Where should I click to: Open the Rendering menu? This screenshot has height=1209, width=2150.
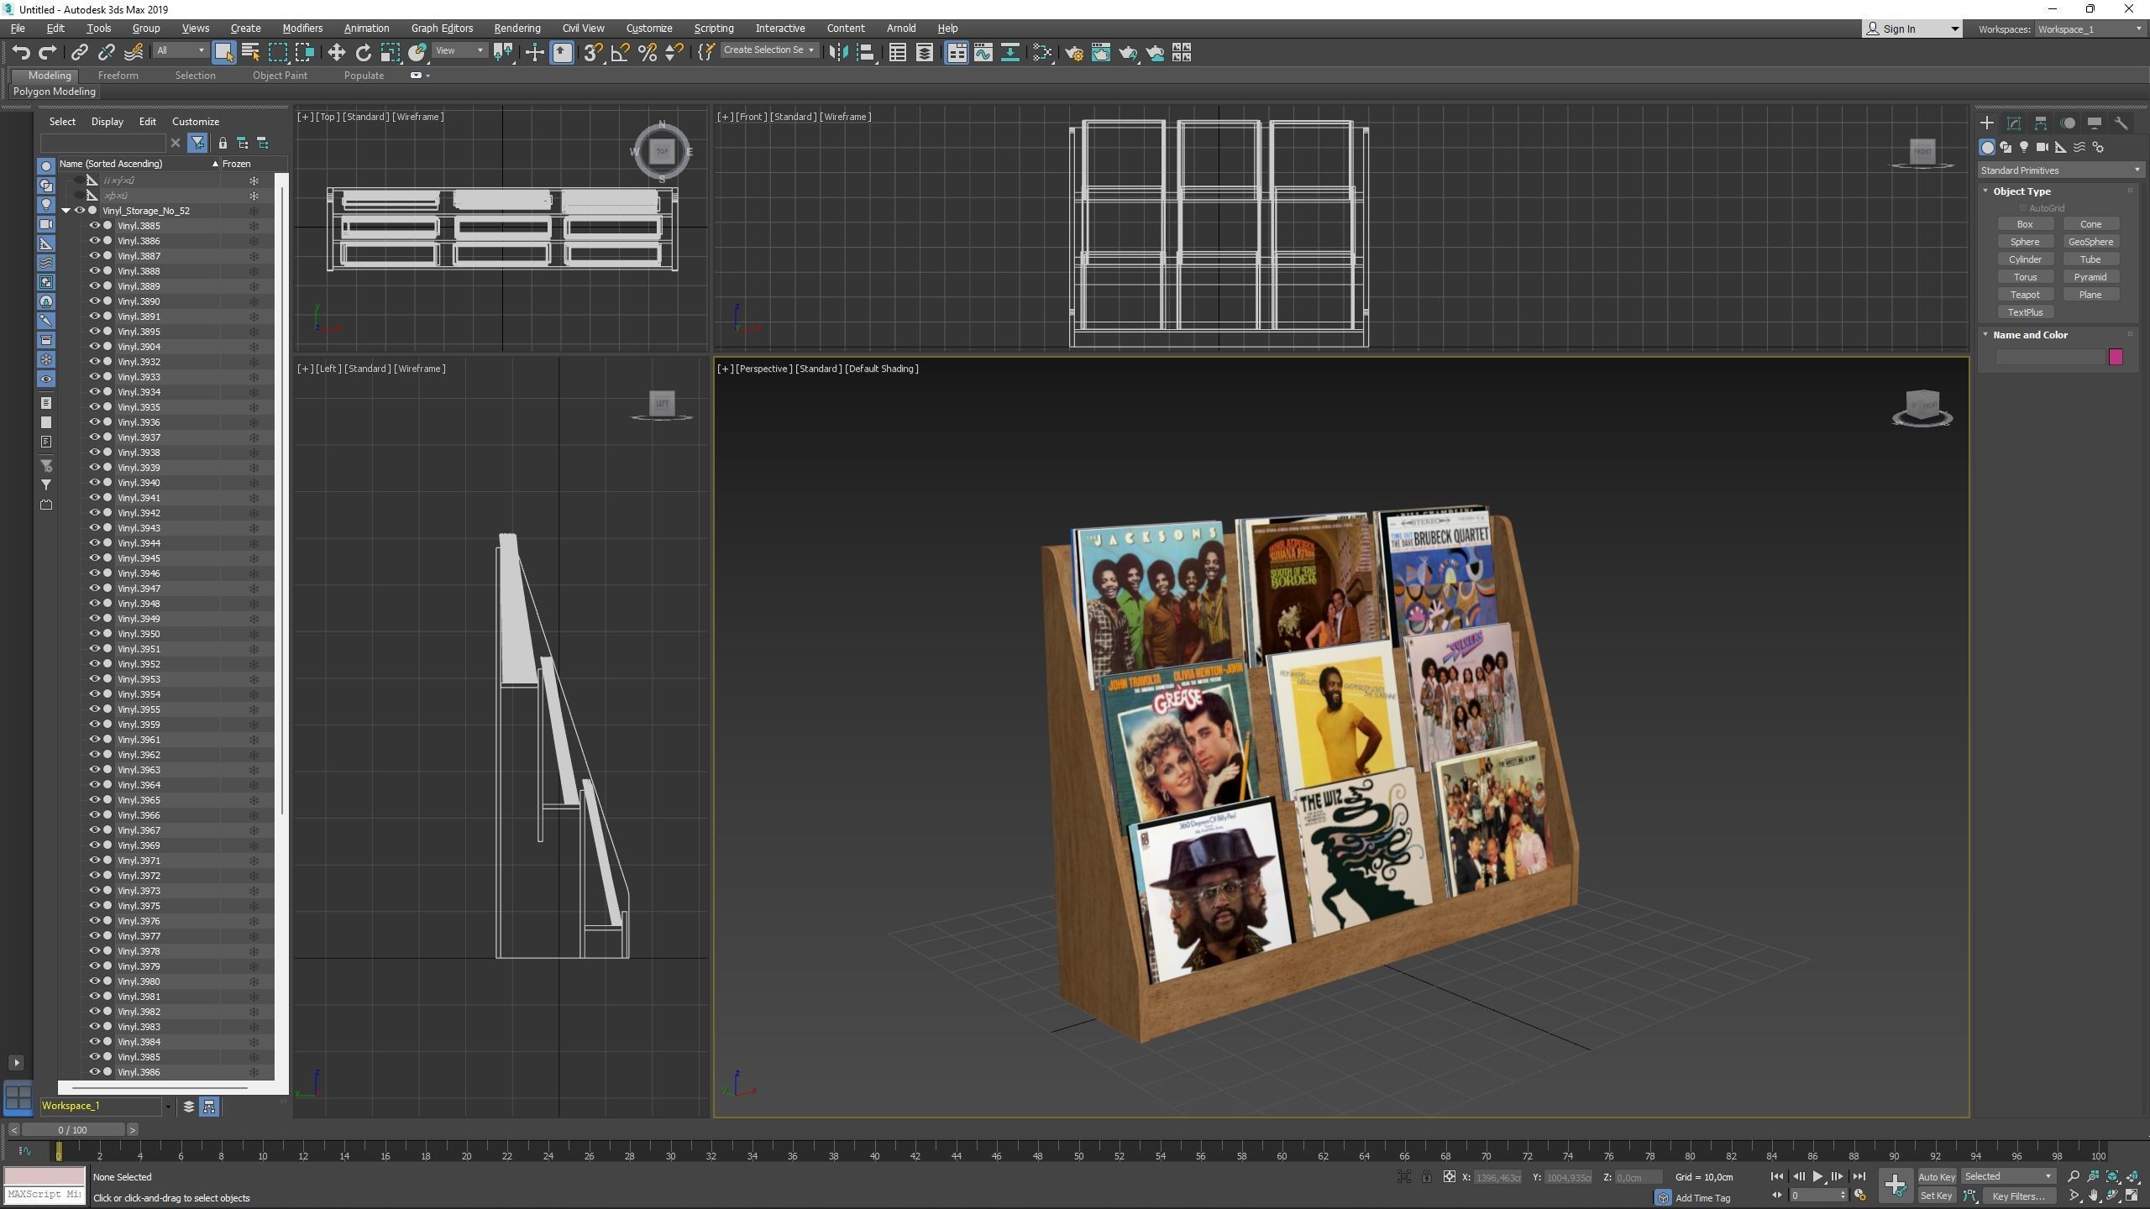(517, 29)
